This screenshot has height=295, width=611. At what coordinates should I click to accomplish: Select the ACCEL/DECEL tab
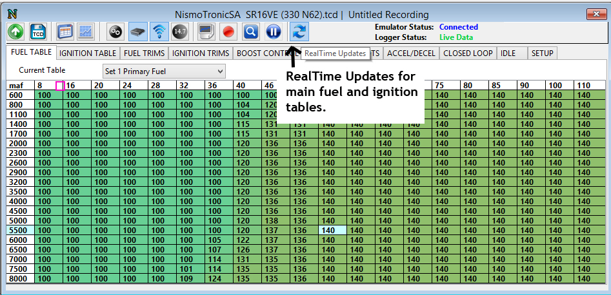click(x=411, y=53)
